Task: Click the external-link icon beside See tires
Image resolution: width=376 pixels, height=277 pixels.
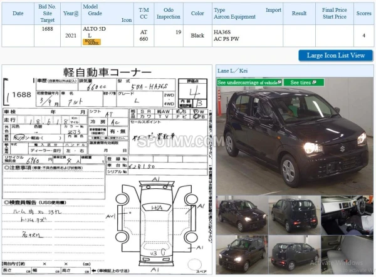Action: click(x=315, y=83)
